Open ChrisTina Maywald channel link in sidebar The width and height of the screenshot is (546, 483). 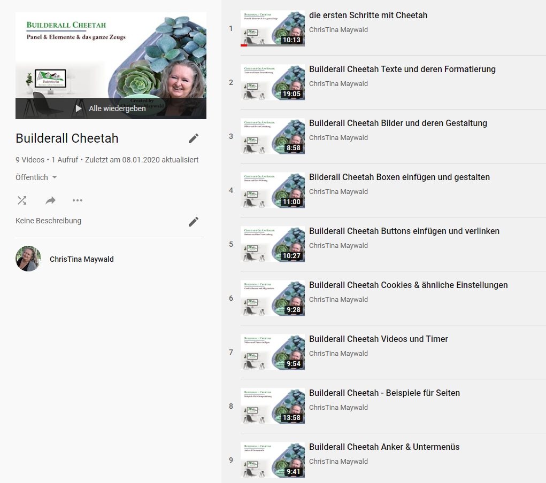click(x=81, y=259)
